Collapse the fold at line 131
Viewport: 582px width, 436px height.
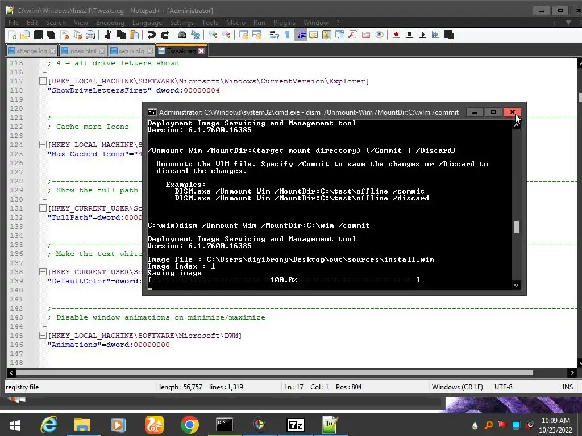click(43, 208)
